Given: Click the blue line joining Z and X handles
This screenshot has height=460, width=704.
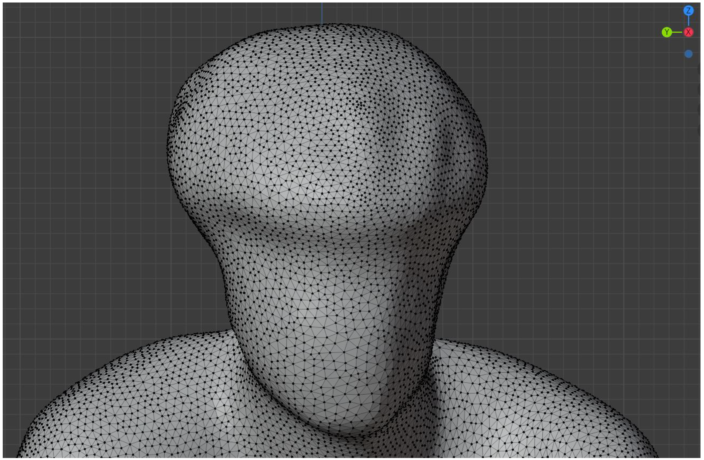Looking at the screenshot, I should pyautogui.click(x=688, y=21).
